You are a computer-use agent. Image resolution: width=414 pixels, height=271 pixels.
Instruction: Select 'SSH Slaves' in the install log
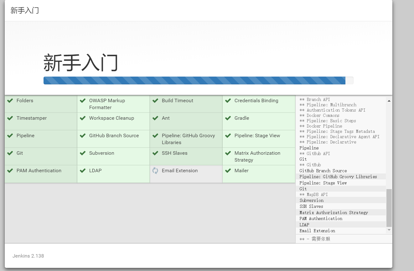[x=311, y=206]
